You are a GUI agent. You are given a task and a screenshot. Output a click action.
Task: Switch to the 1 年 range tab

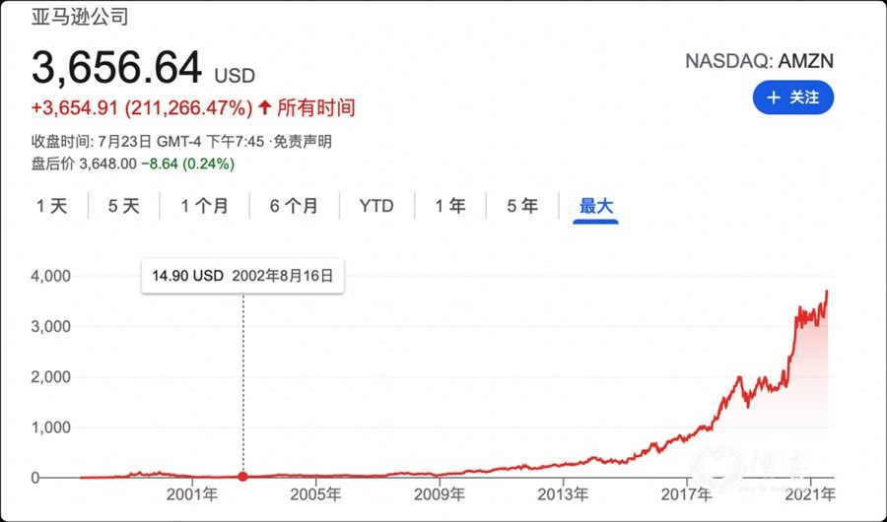point(449,206)
